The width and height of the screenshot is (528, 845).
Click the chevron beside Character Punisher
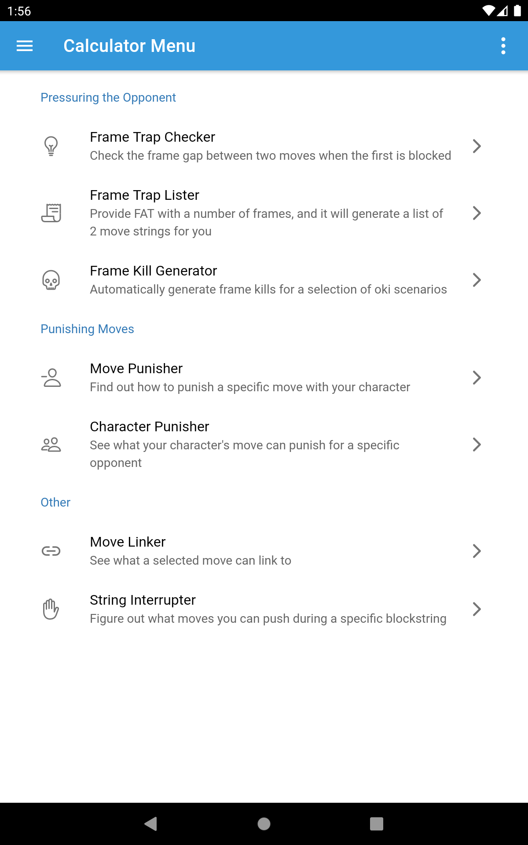(477, 445)
